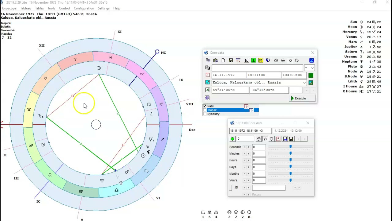
Task: Open the calendar table icon in Core data
Action: [238, 60]
